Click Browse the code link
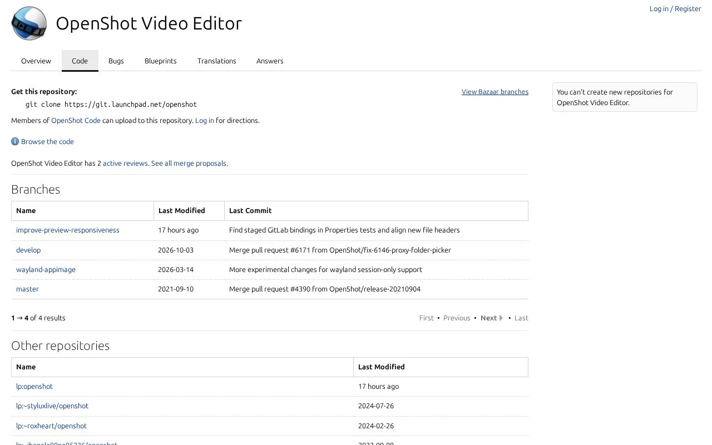The image size is (712, 445). tap(47, 141)
